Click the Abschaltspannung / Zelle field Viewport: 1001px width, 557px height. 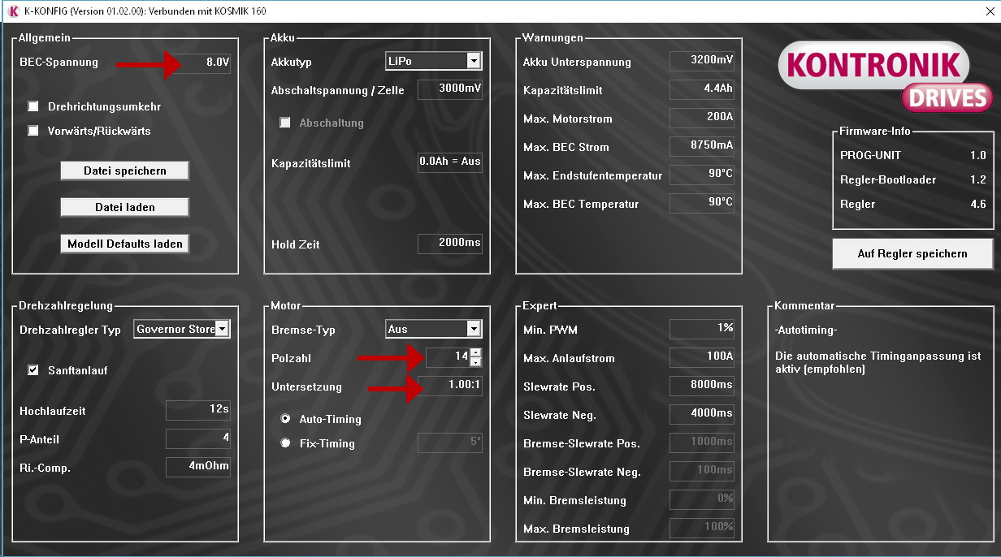[449, 89]
